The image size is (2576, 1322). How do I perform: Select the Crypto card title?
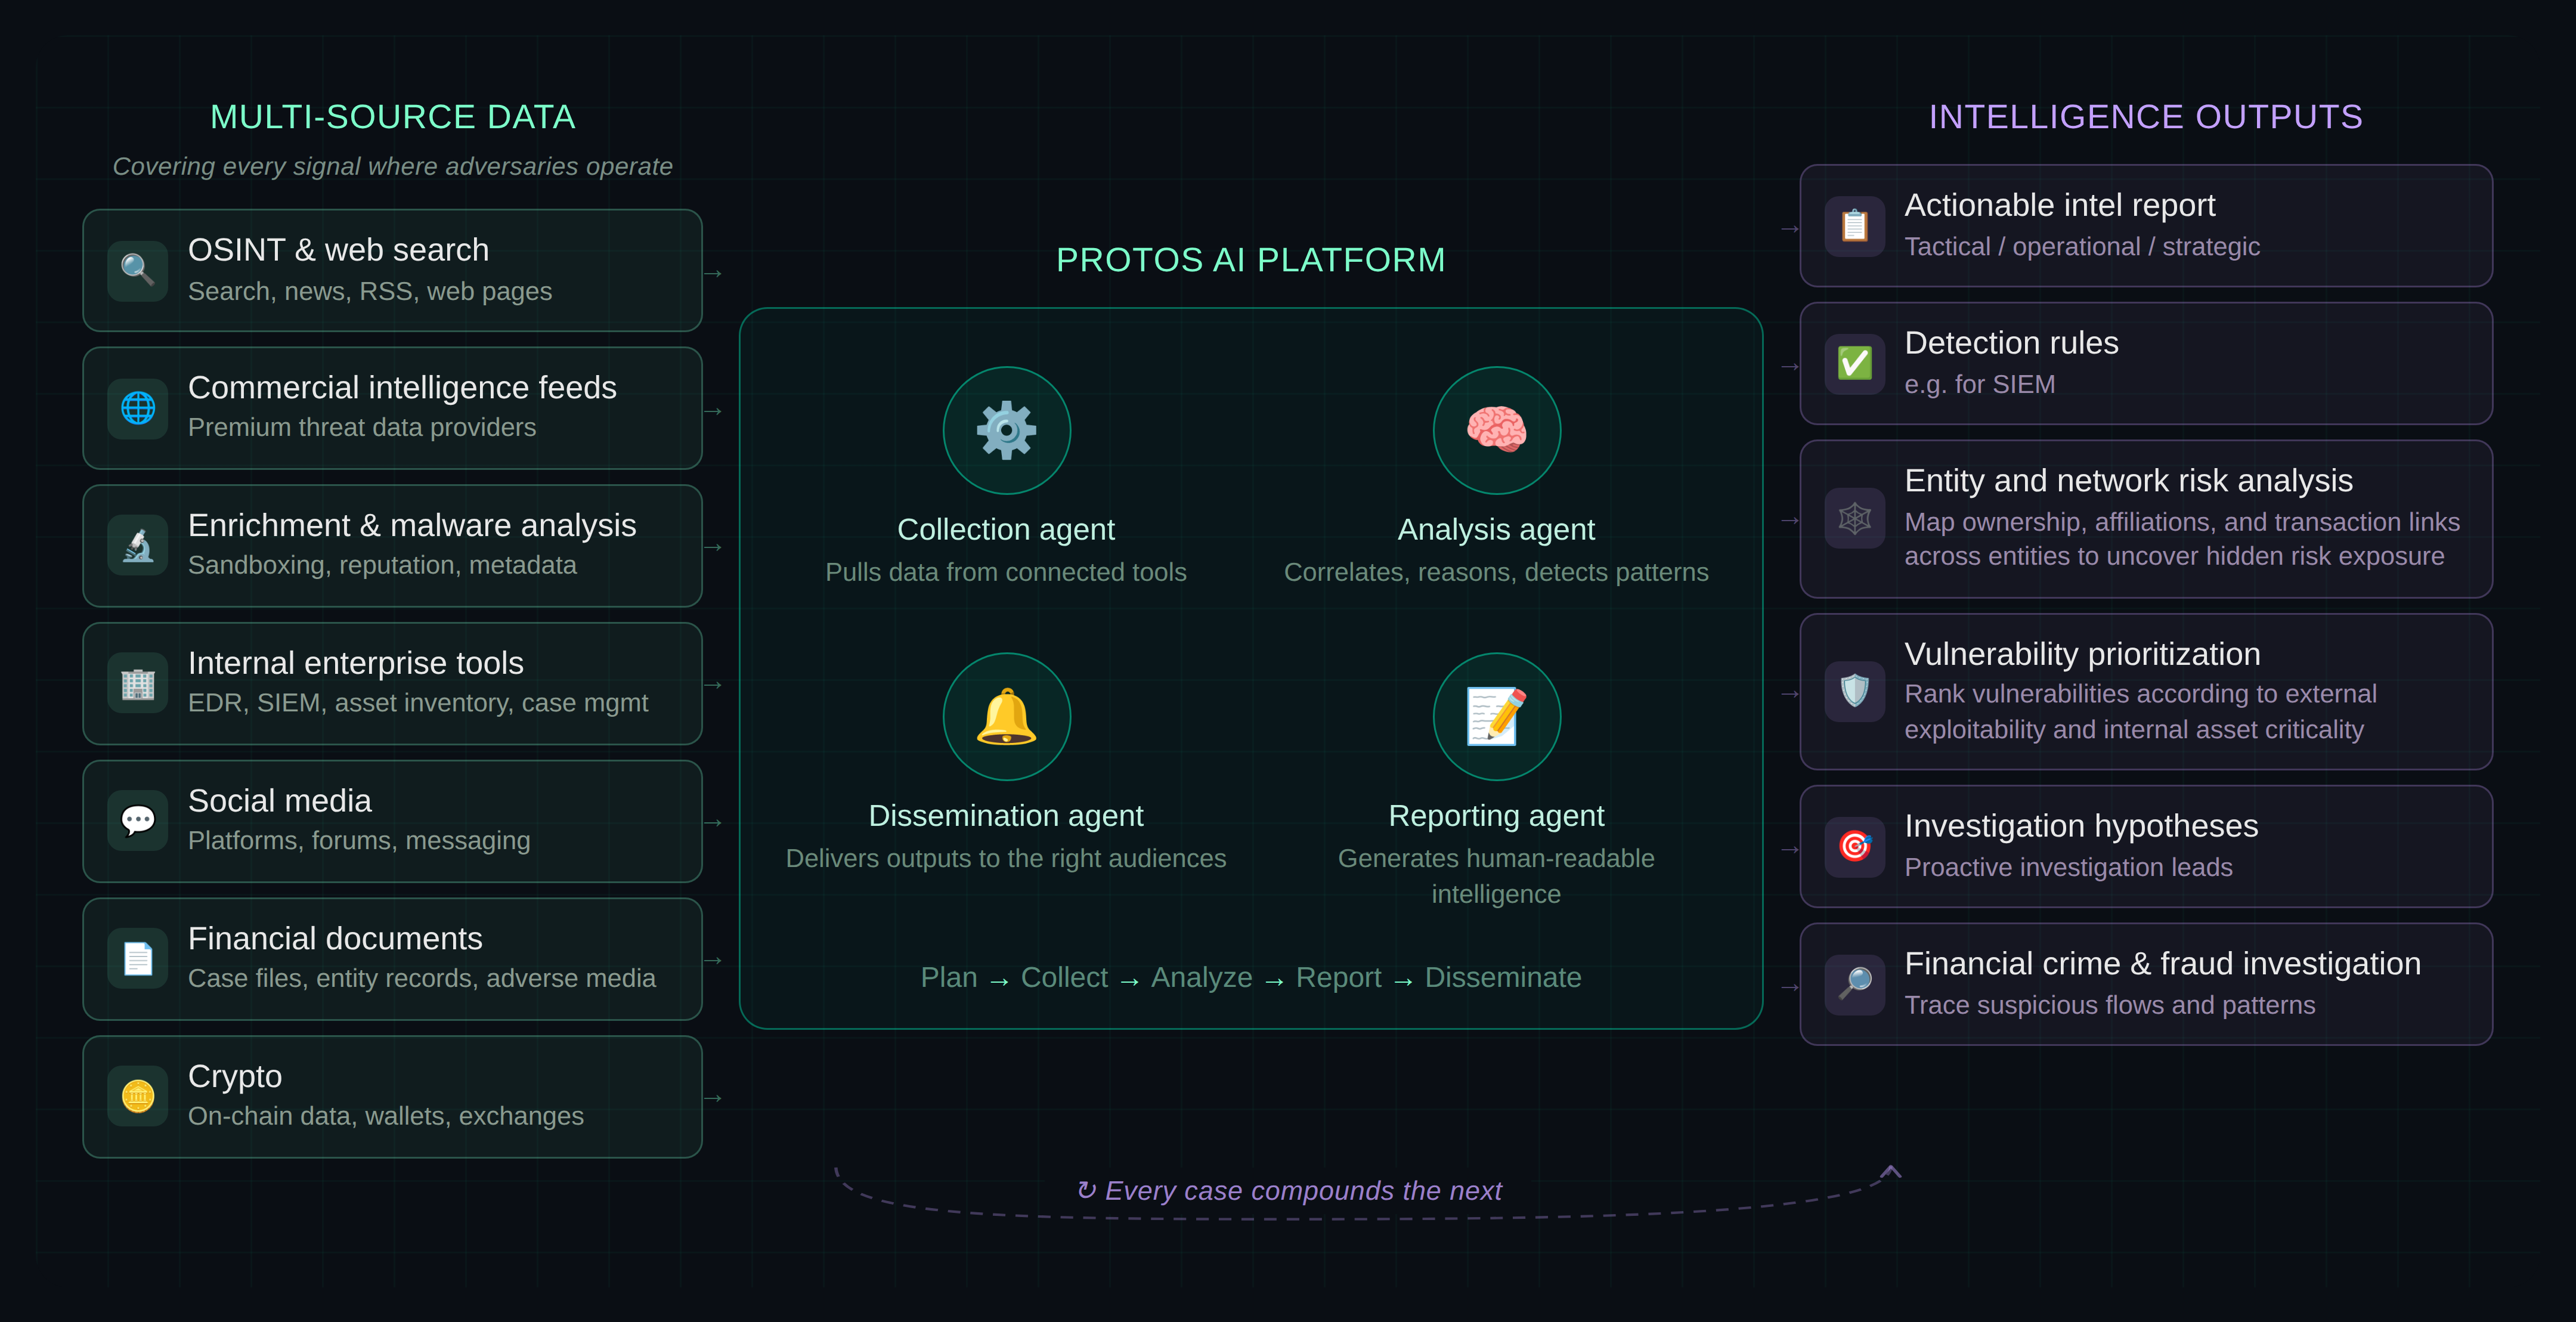pyautogui.click(x=235, y=1077)
